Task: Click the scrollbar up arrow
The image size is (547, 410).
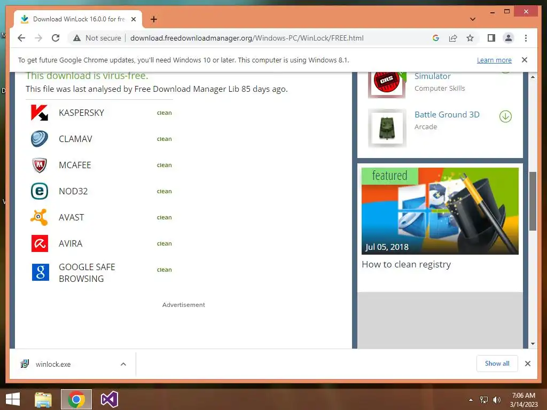Action: click(533, 77)
